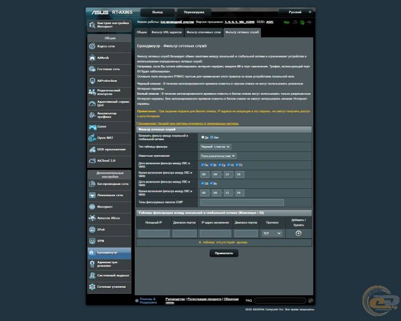The height and width of the screenshot is (321, 401).
Task: Open the Беспроводной роутер mode link
Action: [x=177, y=22]
